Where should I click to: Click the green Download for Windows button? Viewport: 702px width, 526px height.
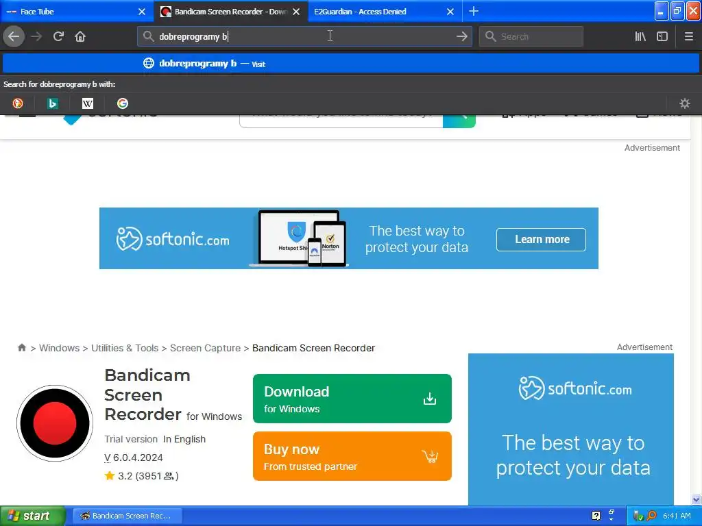352,399
